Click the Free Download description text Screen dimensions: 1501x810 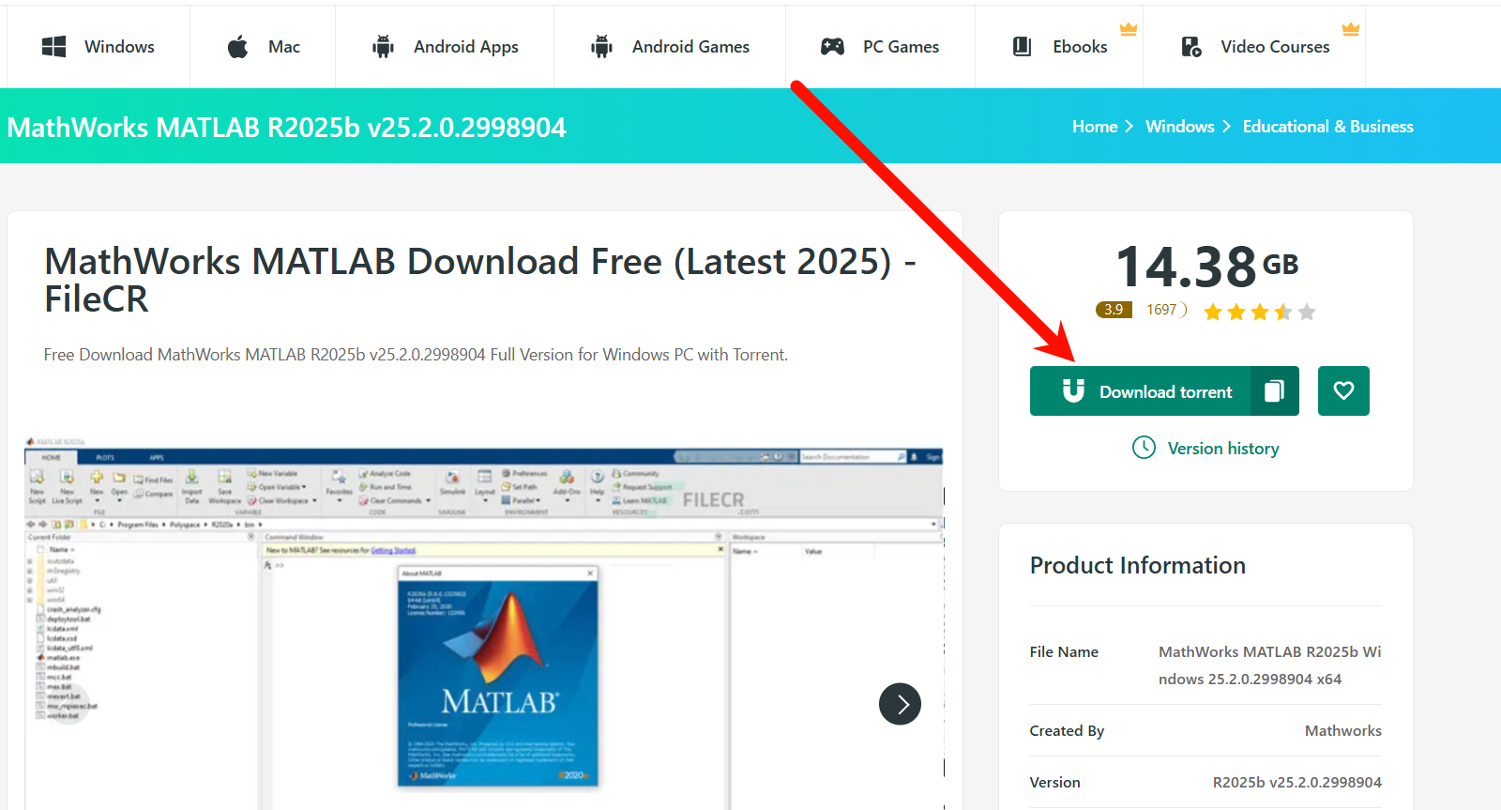coord(416,355)
